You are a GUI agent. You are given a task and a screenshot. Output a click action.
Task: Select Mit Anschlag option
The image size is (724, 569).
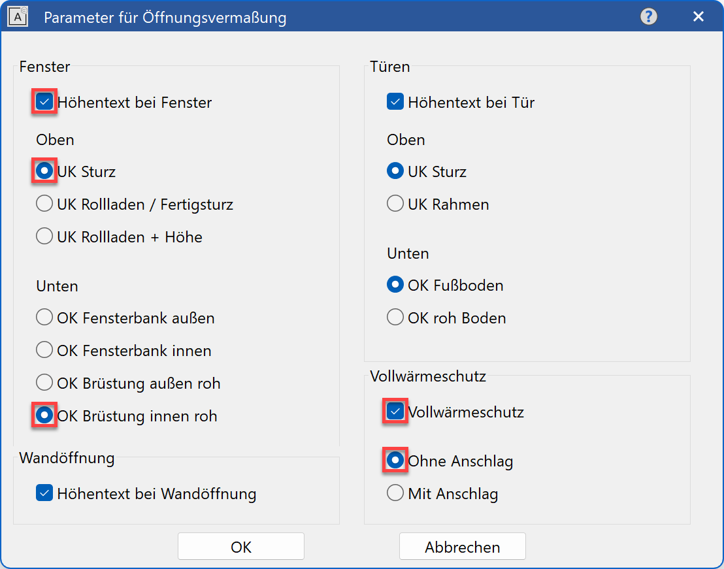(x=395, y=494)
